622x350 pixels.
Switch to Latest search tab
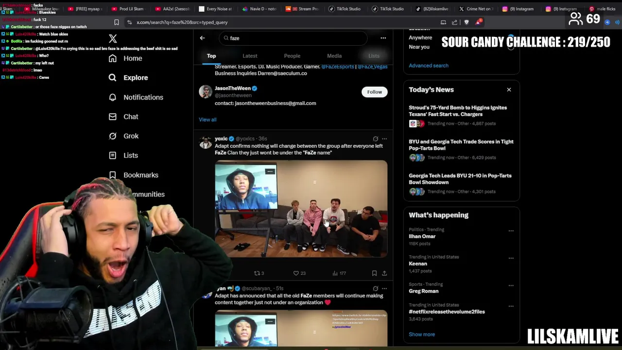point(250,56)
